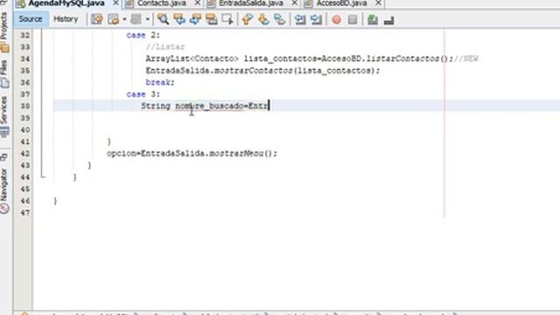The height and width of the screenshot is (315, 560).
Task: Click the Navigator panel icon
Action: pos(4,208)
